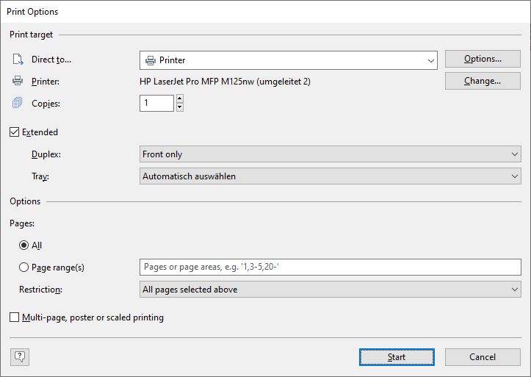
Task: Decrease copies with the down arrow
Action: pyautogui.click(x=180, y=107)
